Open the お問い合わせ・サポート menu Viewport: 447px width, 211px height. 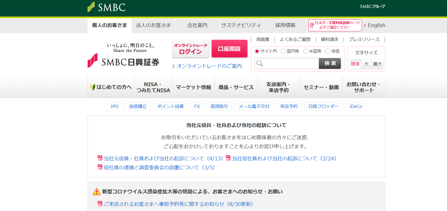(364, 87)
